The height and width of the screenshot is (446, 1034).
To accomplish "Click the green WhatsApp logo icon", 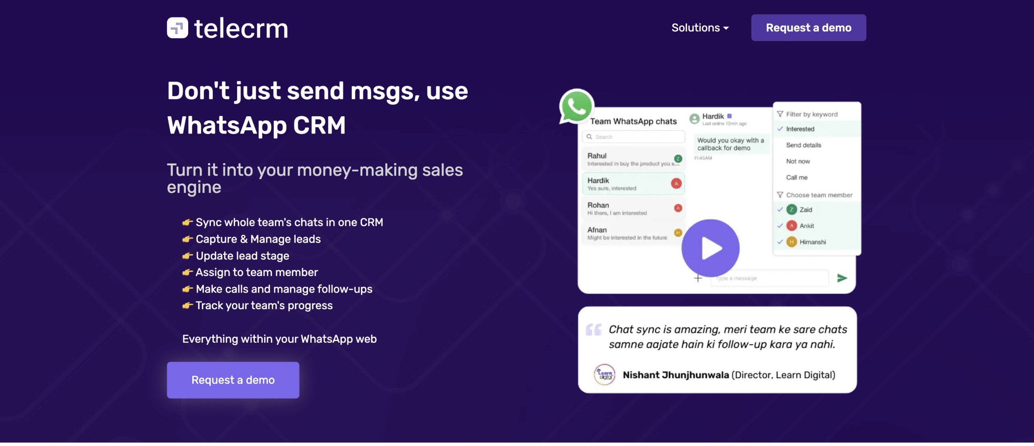I will click(576, 106).
